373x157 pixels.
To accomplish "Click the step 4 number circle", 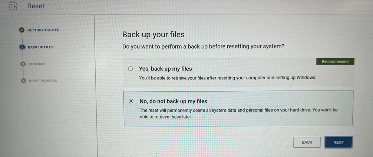I will (x=24, y=81).
